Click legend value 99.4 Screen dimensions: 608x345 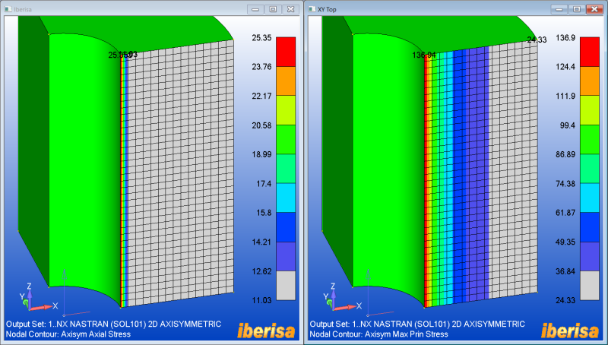pyautogui.click(x=567, y=125)
